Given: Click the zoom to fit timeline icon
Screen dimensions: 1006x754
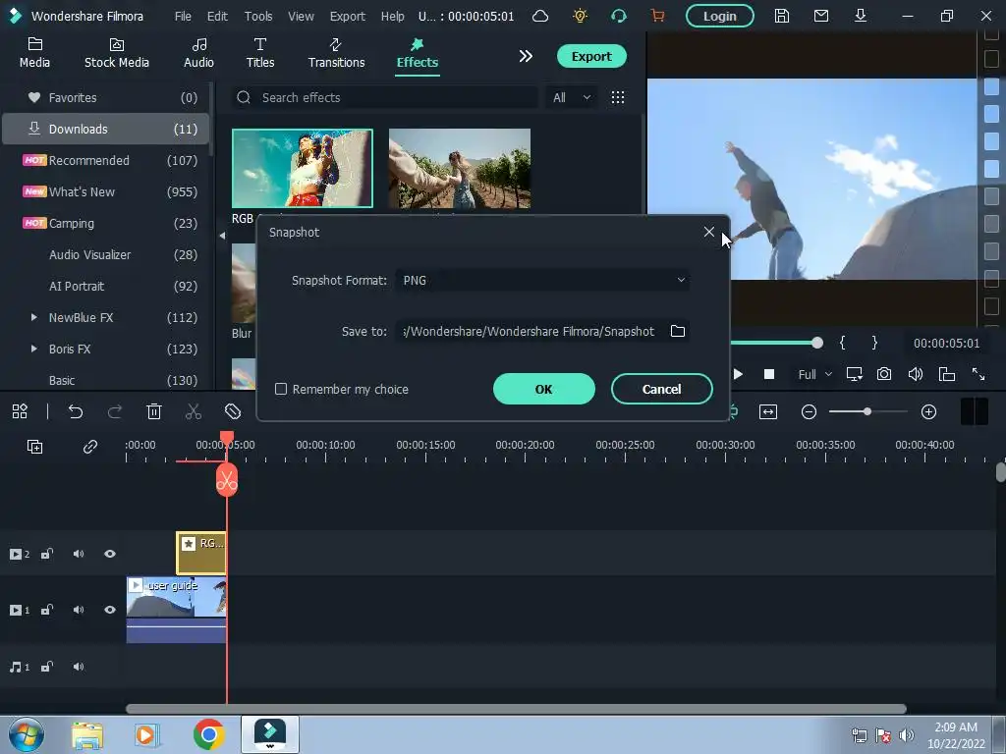Looking at the screenshot, I should 768,411.
